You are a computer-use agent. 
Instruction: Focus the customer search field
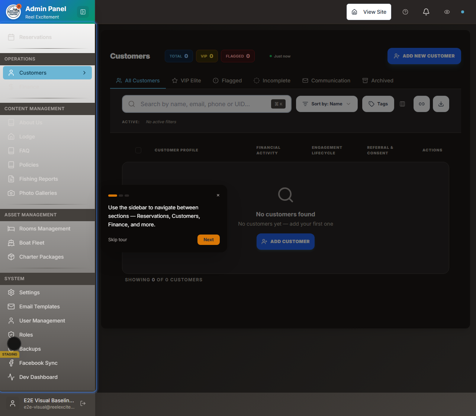tap(207, 104)
